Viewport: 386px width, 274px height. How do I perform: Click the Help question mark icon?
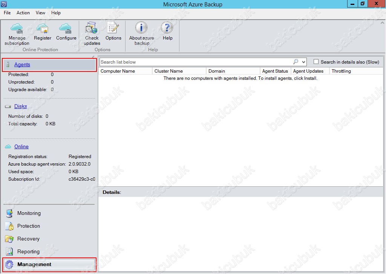167,27
